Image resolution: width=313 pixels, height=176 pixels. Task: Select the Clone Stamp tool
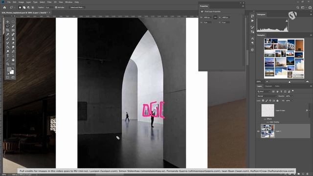pyautogui.click(x=13, y=39)
